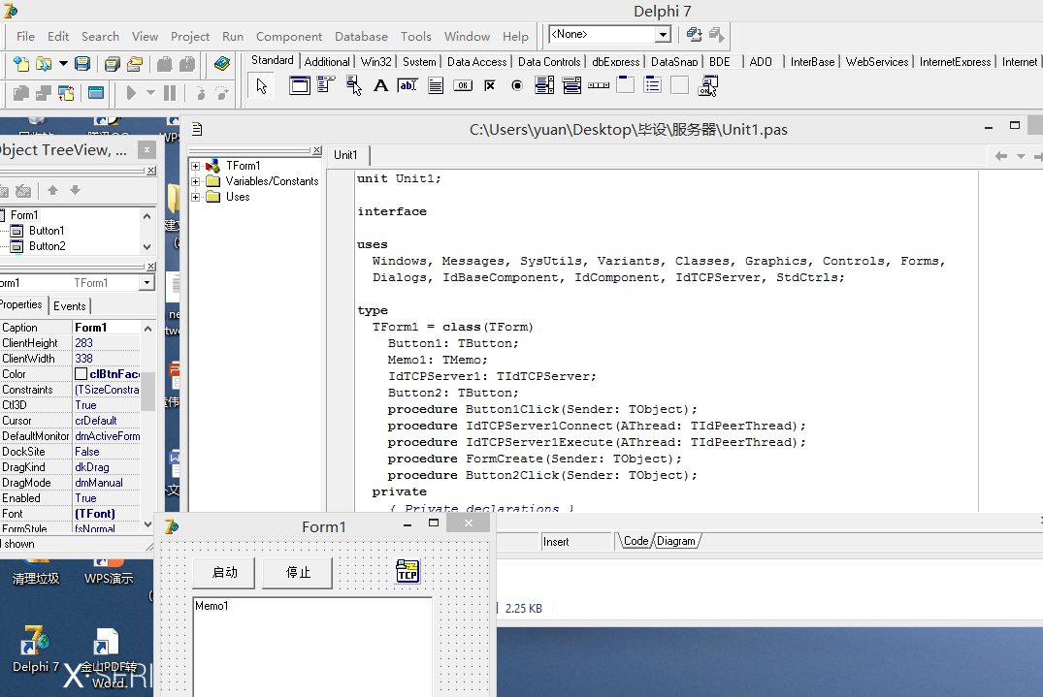Viewport: 1043px width, 697px height.
Task: Click the Help contents book icon
Action: (x=222, y=64)
